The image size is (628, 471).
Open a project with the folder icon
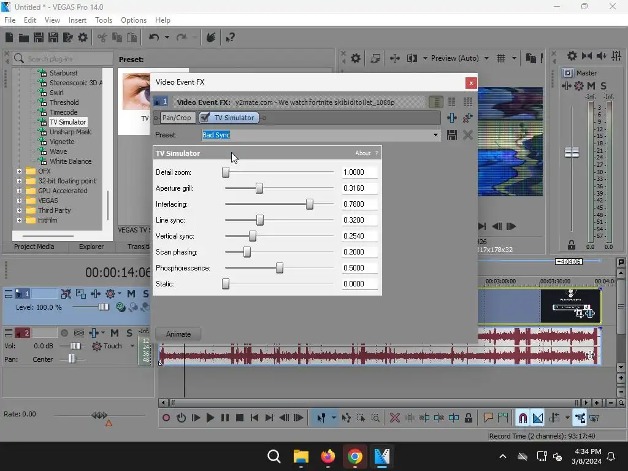[x=24, y=37]
